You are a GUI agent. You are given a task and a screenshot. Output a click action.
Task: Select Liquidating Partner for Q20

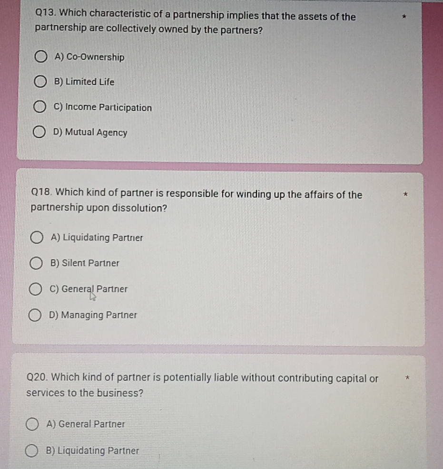coord(32,450)
